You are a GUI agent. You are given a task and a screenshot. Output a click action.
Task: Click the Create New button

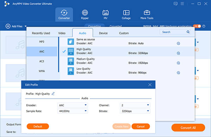pyautogui.click(x=122, y=126)
